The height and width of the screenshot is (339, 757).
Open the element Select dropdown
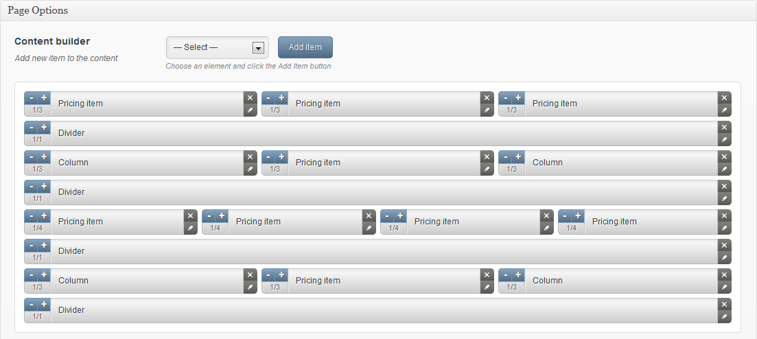coord(217,47)
